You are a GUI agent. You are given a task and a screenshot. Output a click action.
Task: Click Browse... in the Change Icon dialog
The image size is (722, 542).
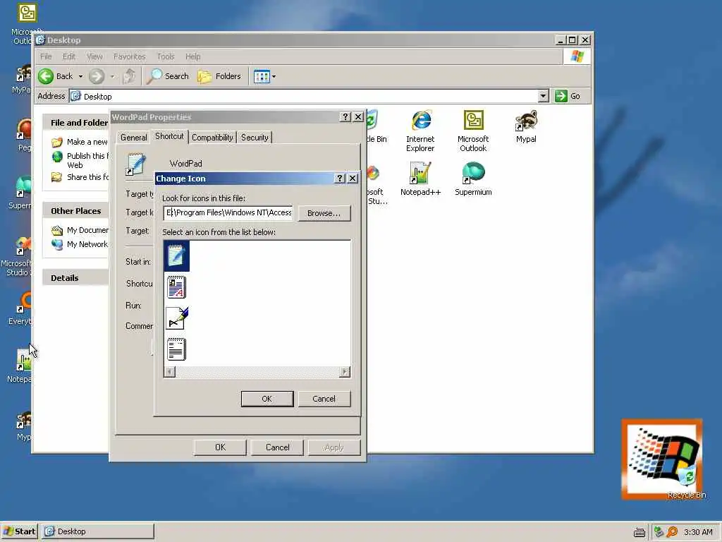click(324, 213)
